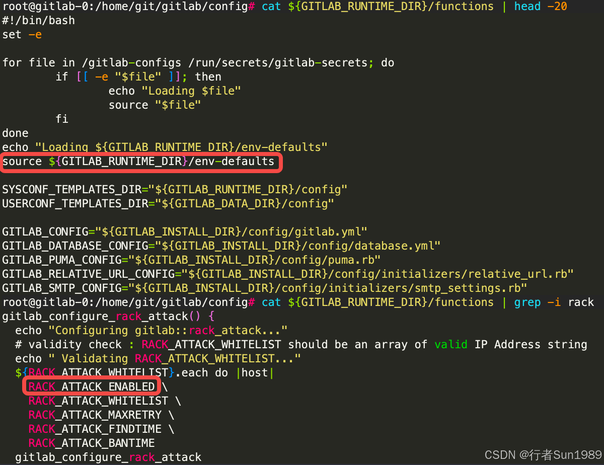
Task: Click the 'source ${GITLAB_RUNTIME_DIR}/env-defaults' line
Action: click(138, 162)
